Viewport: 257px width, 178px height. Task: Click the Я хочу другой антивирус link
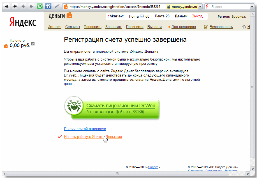pyautogui.click(x=85, y=129)
